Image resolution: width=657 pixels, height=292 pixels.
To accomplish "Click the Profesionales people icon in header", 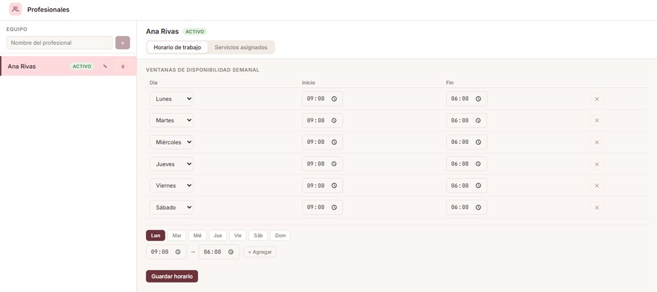I will [x=16, y=9].
